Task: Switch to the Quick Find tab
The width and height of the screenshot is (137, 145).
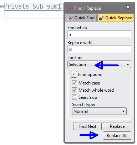Action: pos(81,18)
